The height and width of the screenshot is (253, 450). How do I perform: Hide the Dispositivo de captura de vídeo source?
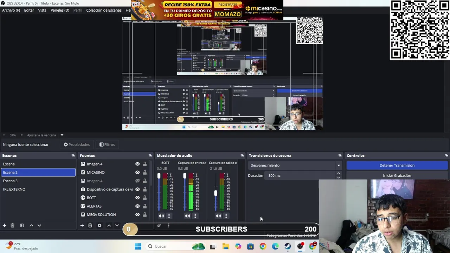click(137, 189)
